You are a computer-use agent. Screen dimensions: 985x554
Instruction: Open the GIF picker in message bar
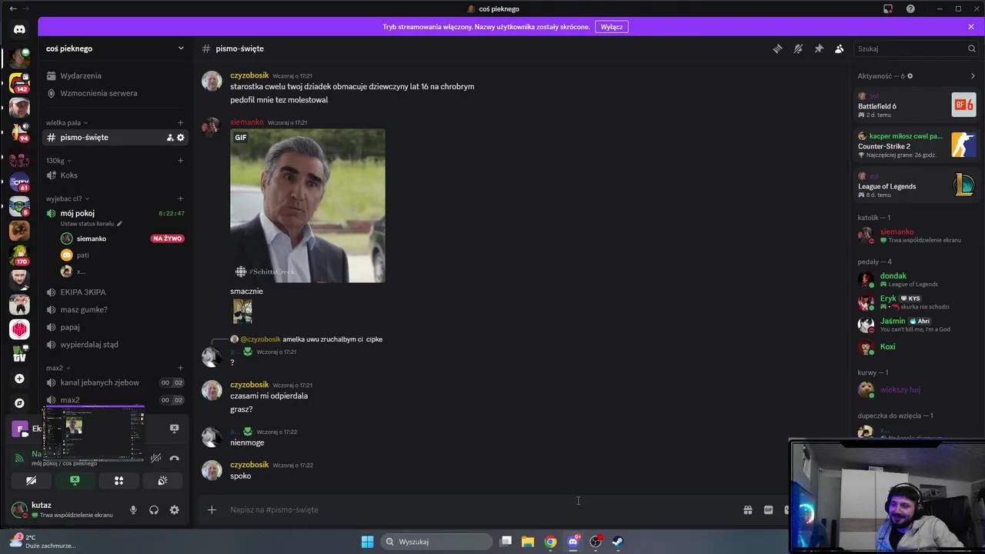coord(768,509)
